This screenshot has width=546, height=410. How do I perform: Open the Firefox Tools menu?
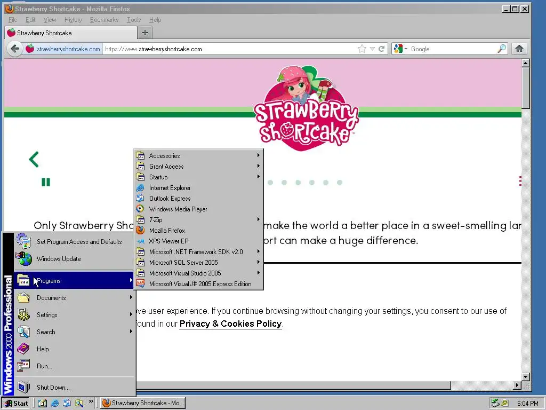(134, 20)
